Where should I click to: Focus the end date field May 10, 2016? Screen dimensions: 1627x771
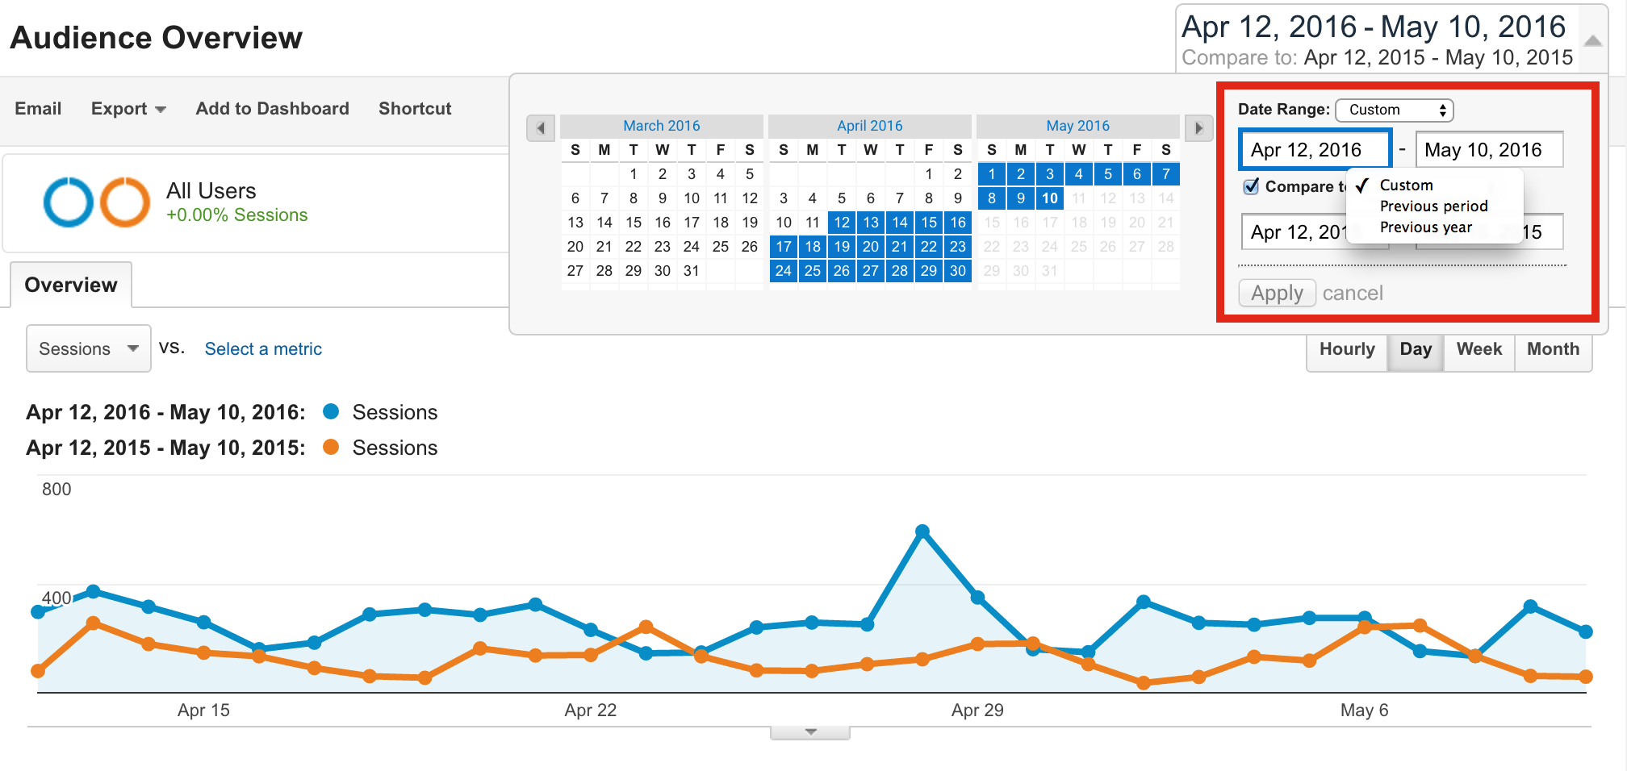click(x=1490, y=150)
